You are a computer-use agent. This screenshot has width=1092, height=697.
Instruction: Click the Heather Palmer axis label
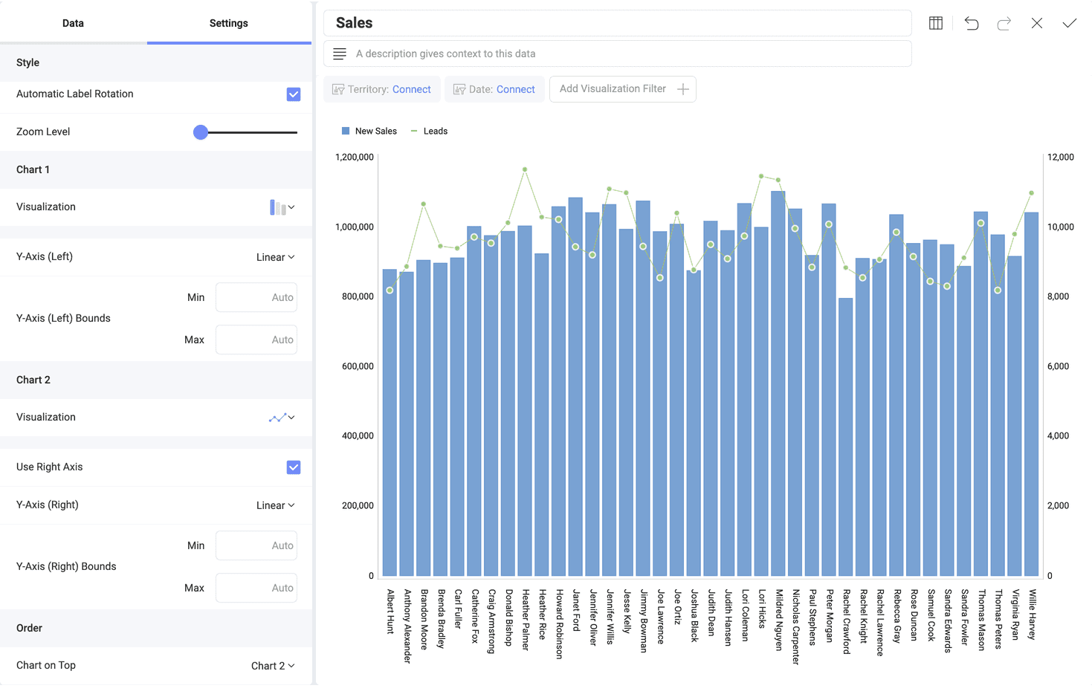(526, 620)
